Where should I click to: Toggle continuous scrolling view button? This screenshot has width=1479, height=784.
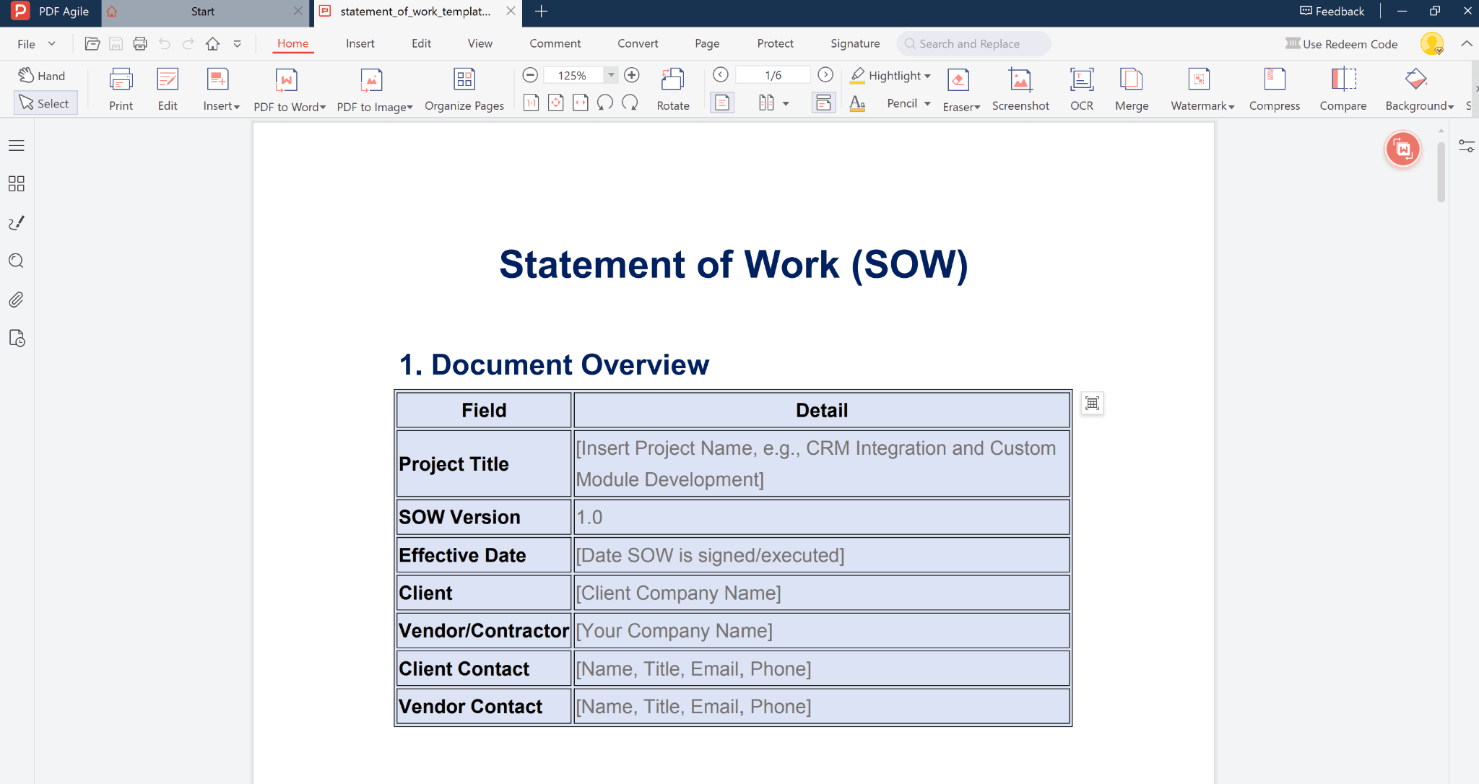[823, 103]
